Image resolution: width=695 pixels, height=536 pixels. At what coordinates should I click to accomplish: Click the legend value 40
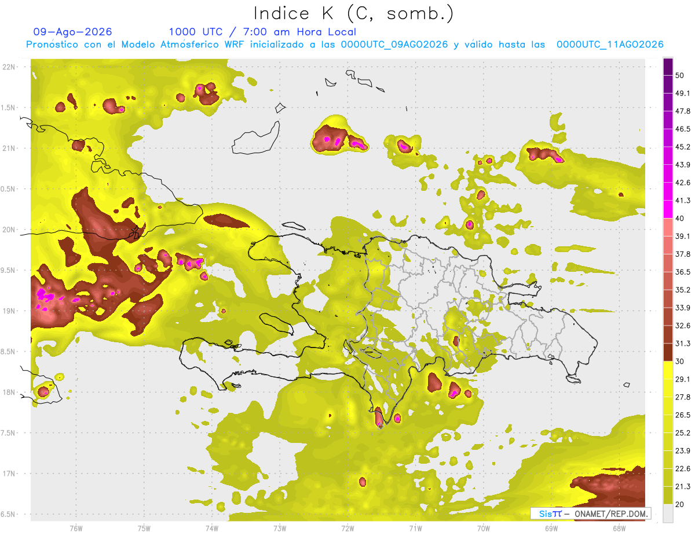(x=679, y=219)
